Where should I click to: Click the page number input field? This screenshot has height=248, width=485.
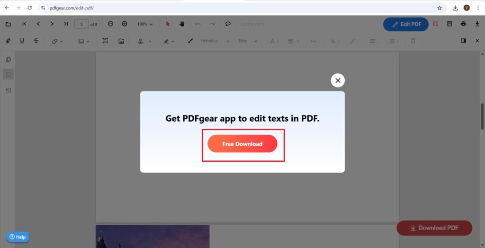click(81, 24)
